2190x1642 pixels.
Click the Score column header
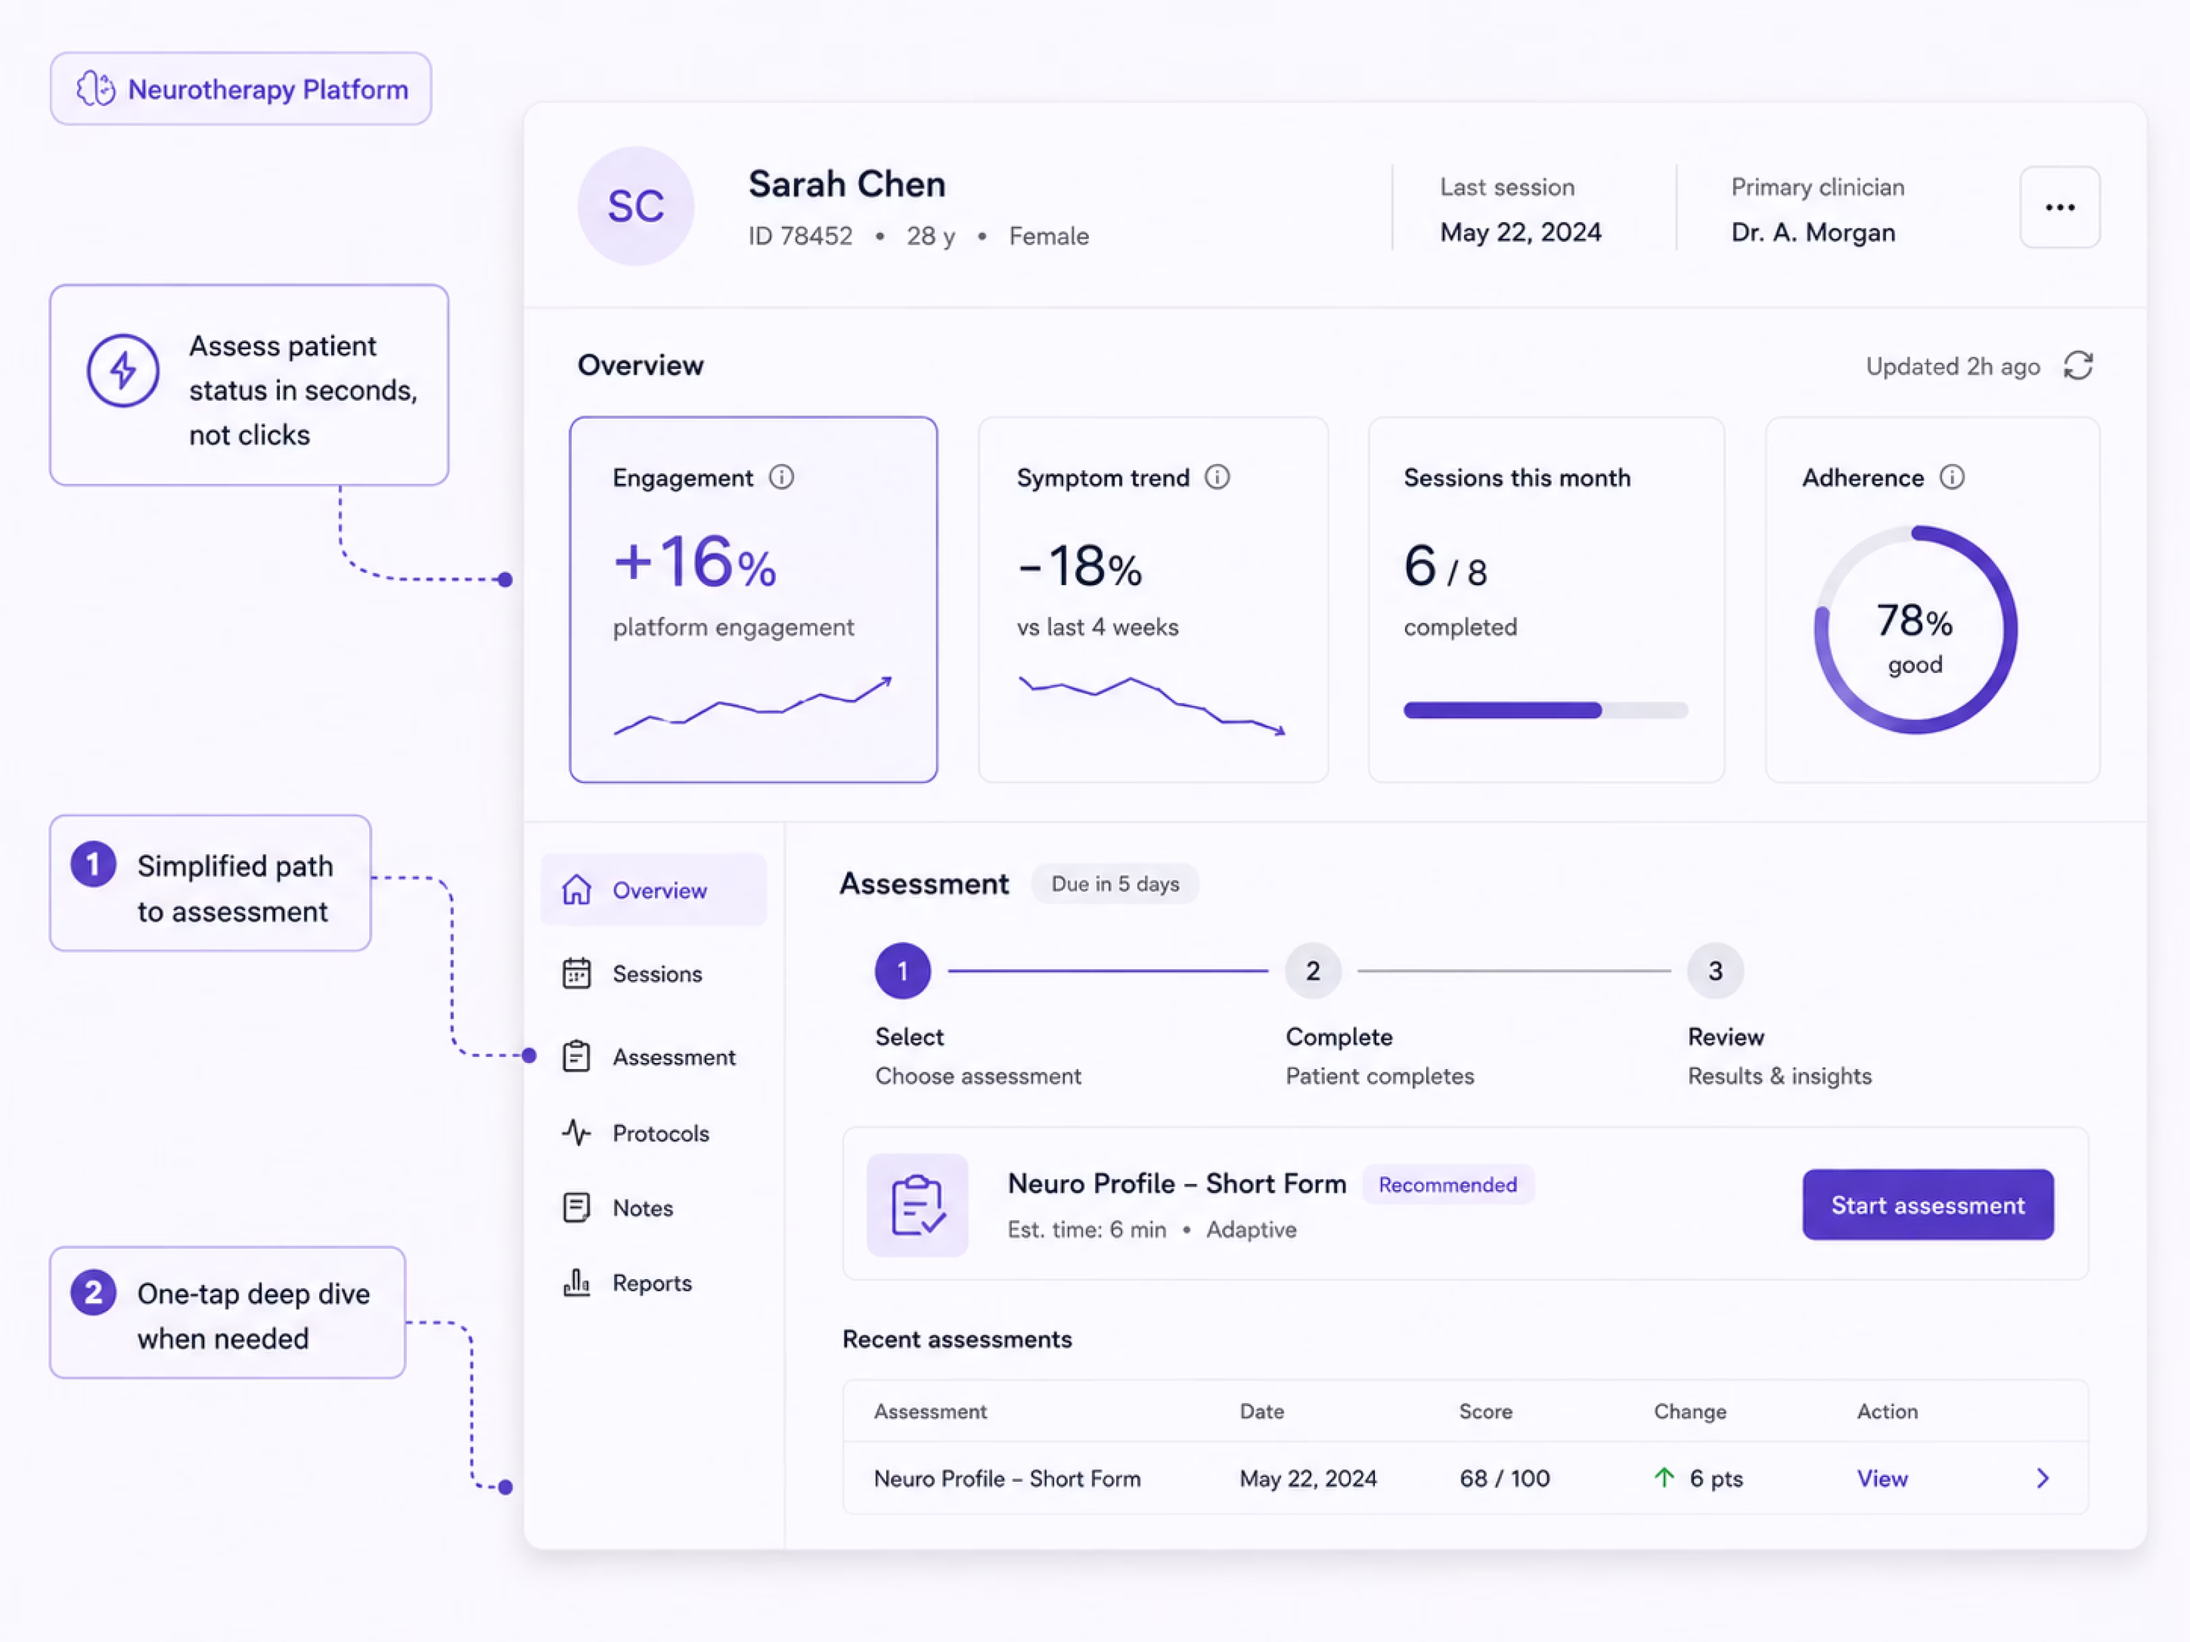pyautogui.click(x=1485, y=1412)
